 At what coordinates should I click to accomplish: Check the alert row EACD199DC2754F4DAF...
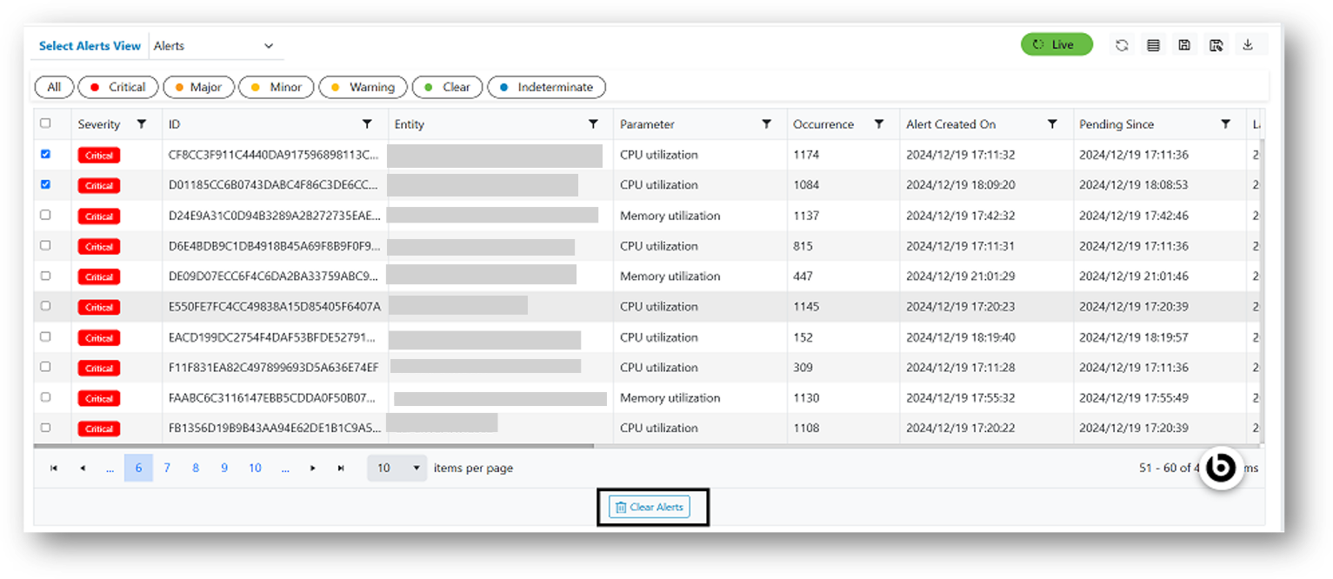[46, 336]
